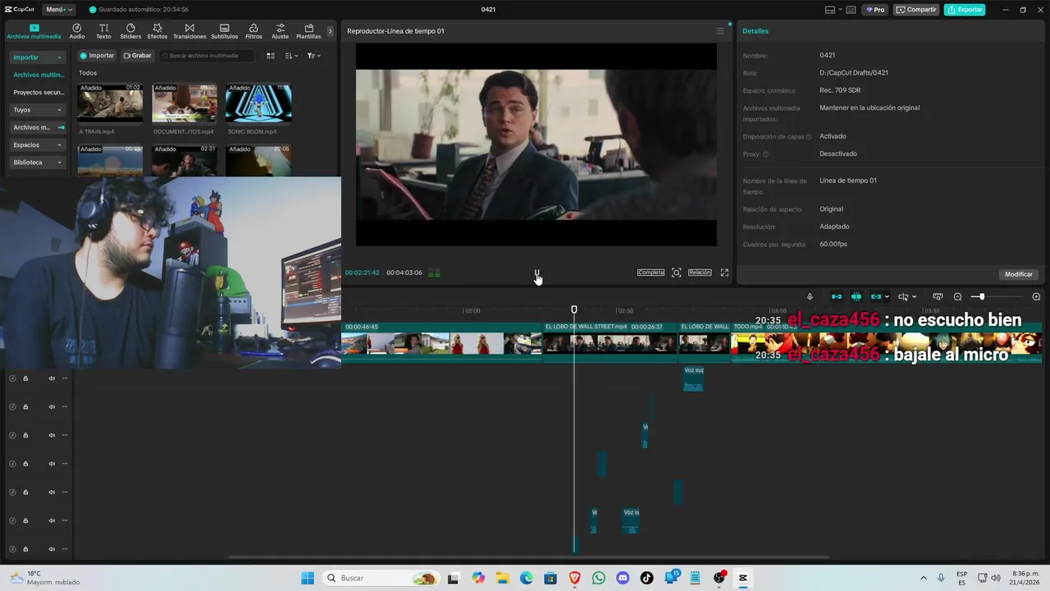1050x591 pixels.
Task: Select the Archivos multimedia tab
Action: click(x=34, y=31)
